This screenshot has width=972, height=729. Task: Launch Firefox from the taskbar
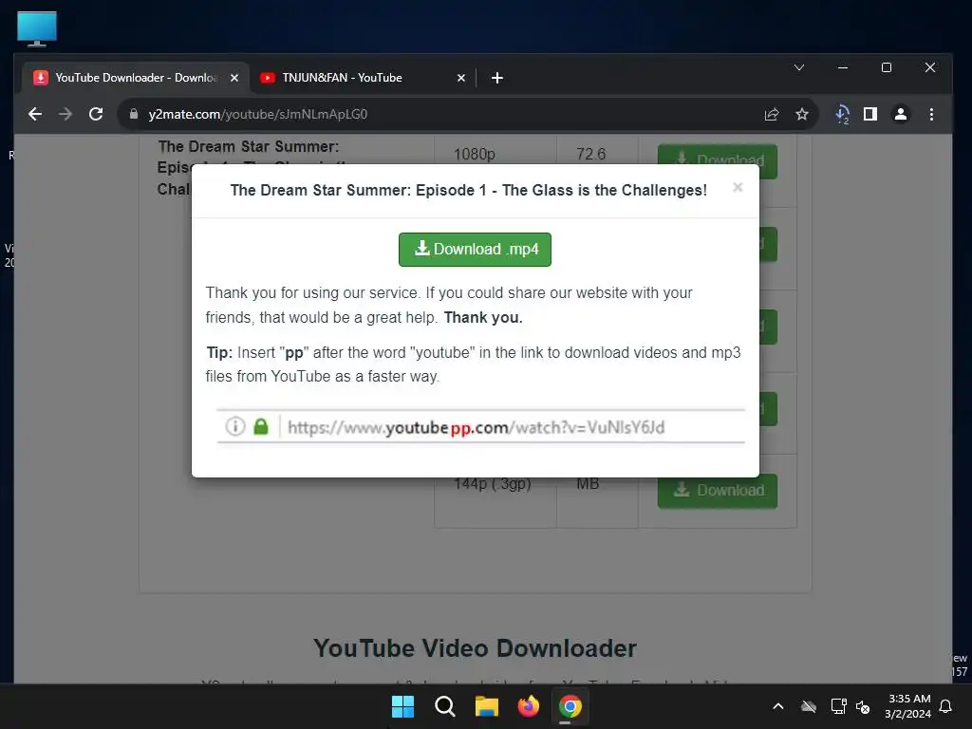(528, 706)
